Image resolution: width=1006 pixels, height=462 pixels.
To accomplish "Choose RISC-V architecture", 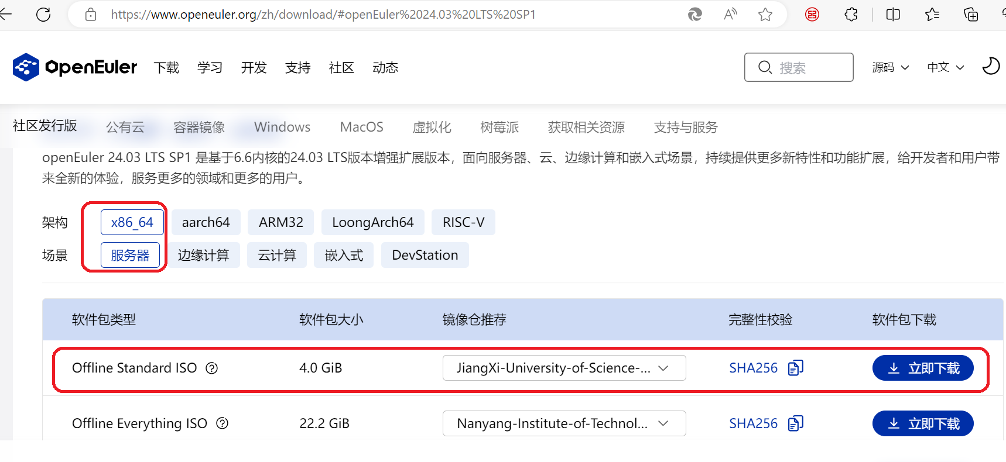I will coord(464,222).
